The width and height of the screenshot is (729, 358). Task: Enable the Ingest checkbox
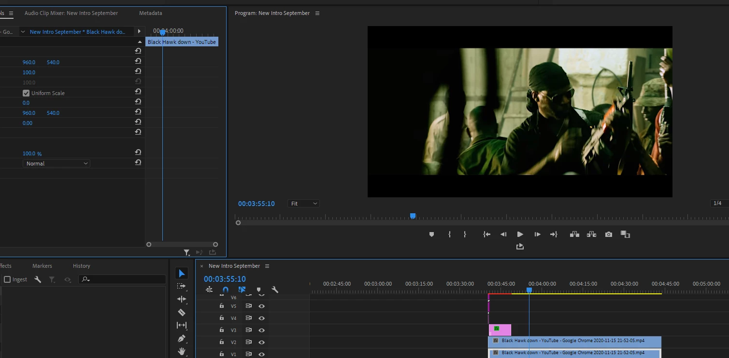(7, 279)
